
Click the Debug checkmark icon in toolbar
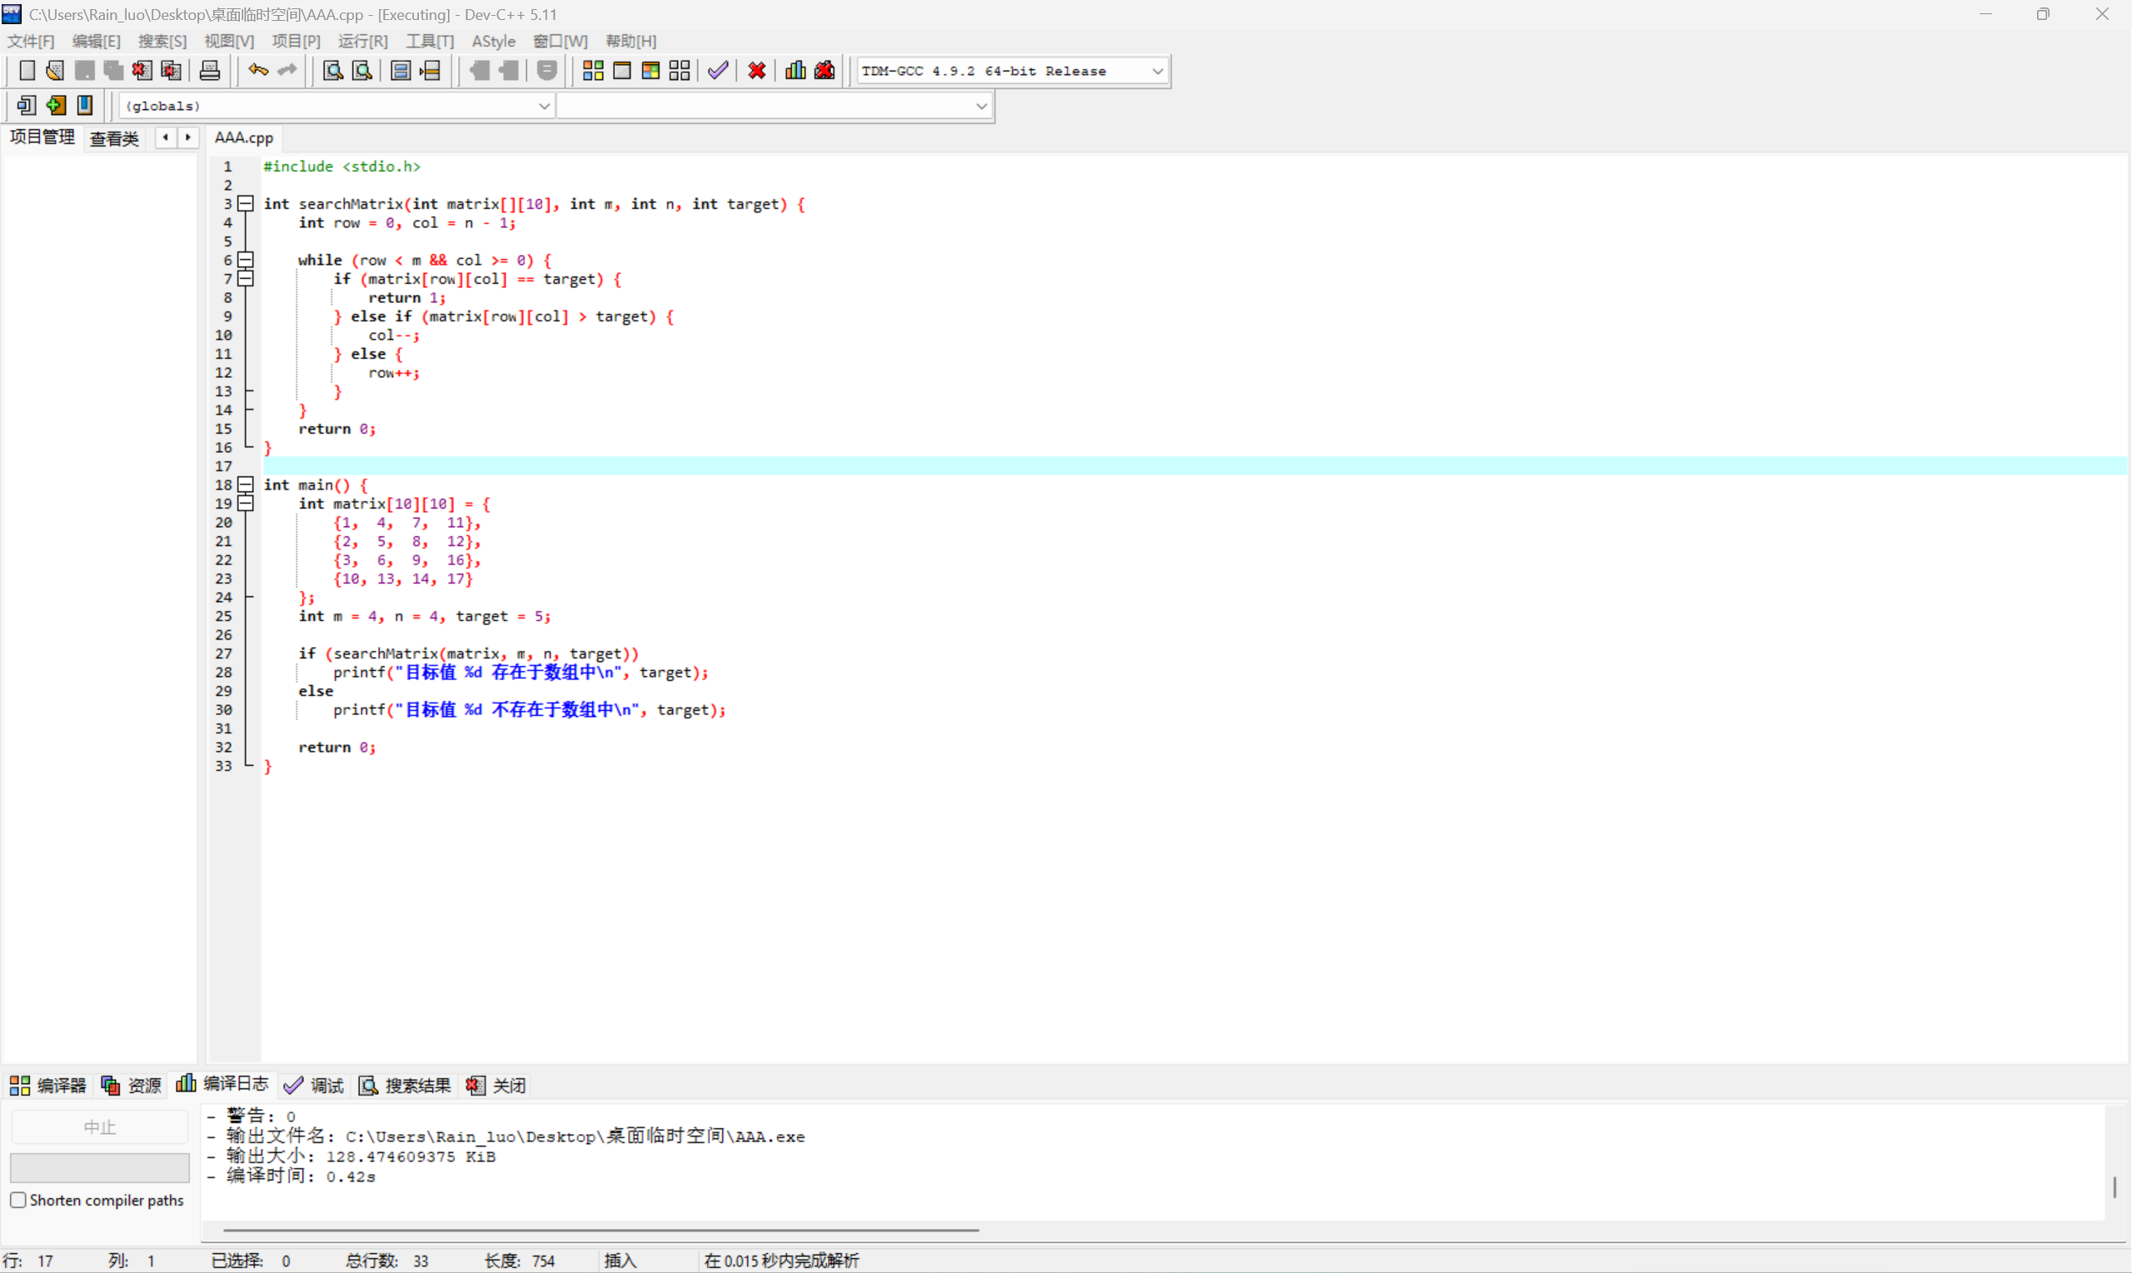pyautogui.click(x=718, y=70)
